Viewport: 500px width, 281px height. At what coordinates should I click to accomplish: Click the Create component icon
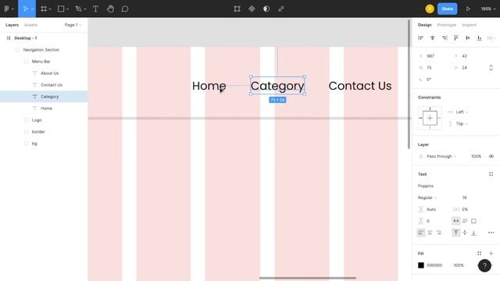252,9
